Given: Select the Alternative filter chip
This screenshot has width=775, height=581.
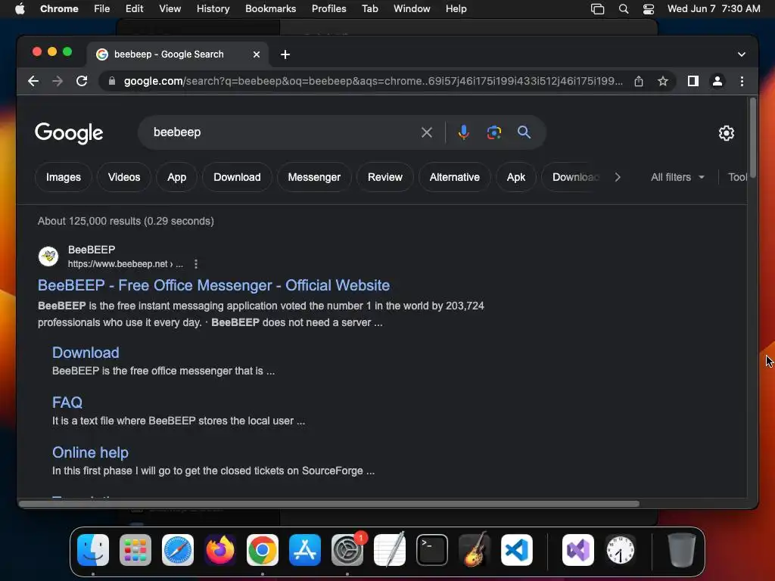Looking at the screenshot, I should tap(454, 177).
